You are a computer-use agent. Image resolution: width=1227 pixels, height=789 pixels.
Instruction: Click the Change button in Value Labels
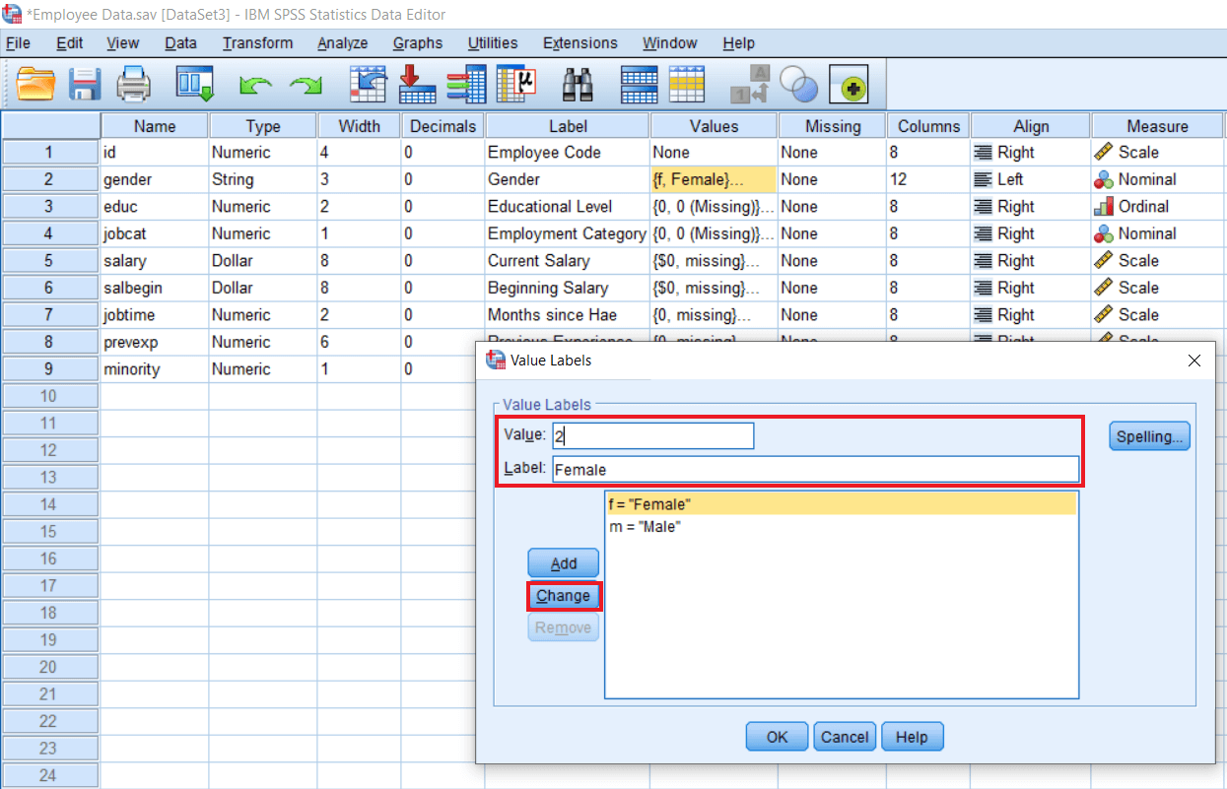coord(563,596)
